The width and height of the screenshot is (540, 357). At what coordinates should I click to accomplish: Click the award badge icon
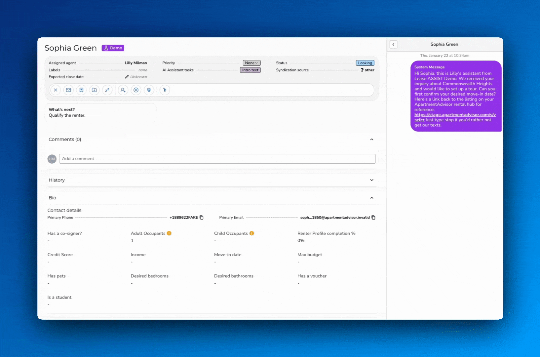coord(149,90)
